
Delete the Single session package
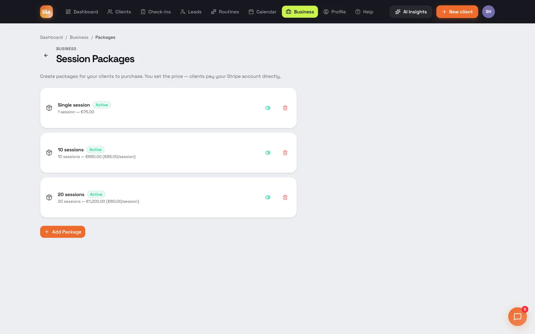tap(285, 108)
